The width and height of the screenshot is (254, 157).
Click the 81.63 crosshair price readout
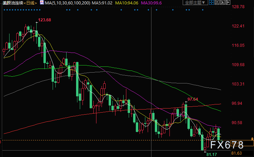click(x=237, y=153)
